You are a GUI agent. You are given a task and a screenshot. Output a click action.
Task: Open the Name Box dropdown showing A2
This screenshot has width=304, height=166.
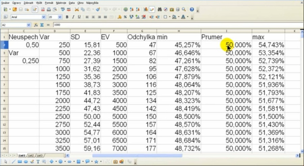point(29,25)
